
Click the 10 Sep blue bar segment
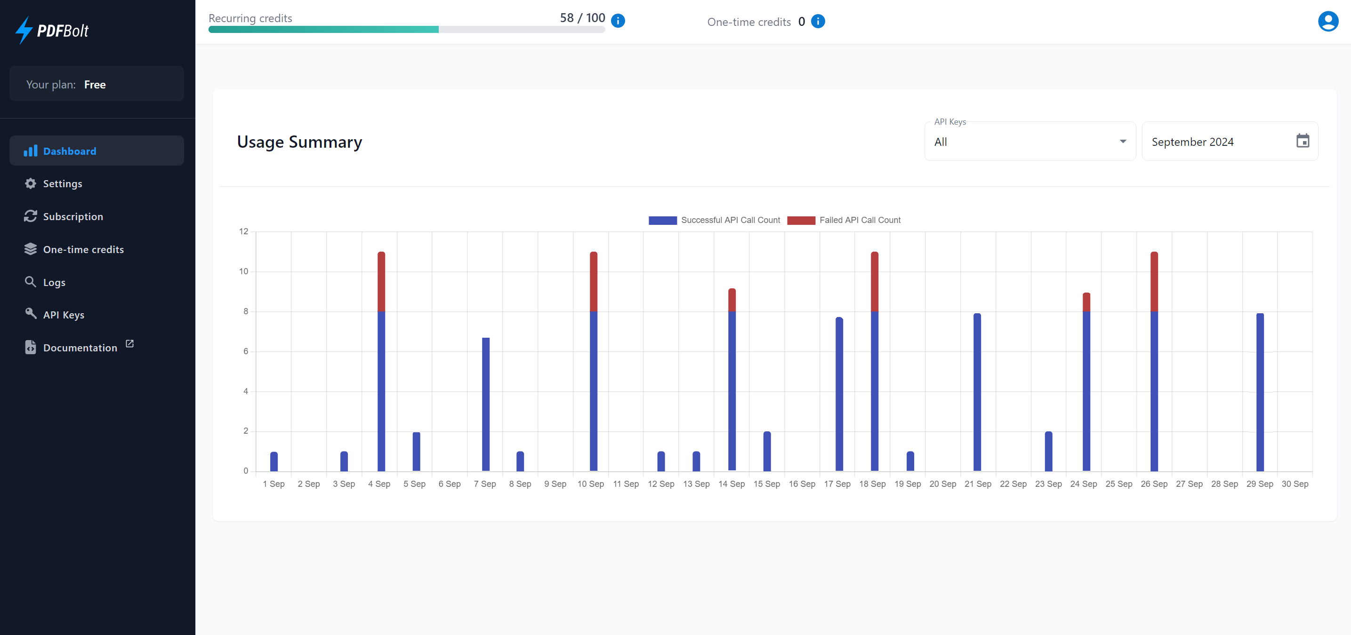tap(594, 391)
